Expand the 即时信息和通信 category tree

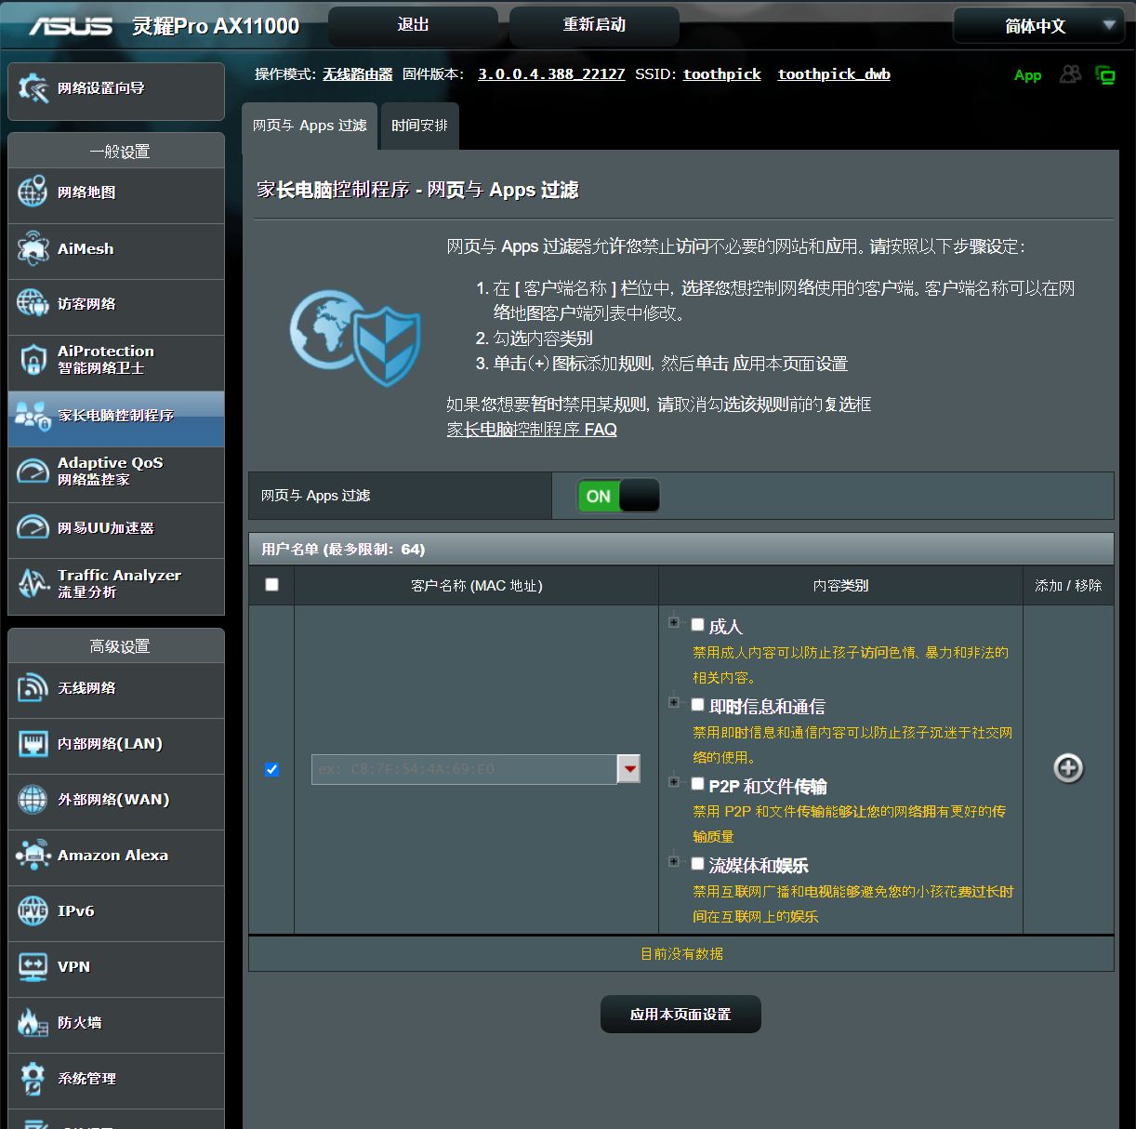673,702
